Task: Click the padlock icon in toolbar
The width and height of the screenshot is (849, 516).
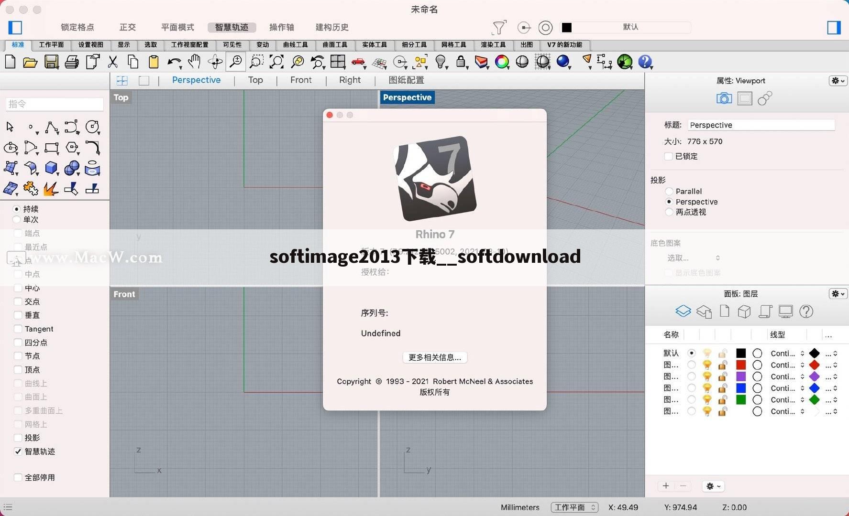Action: click(461, 62)
